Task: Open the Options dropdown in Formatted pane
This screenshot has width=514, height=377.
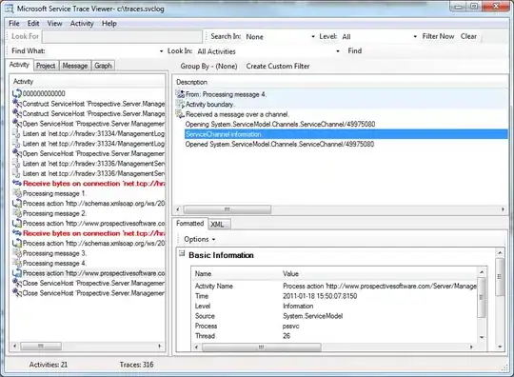Action: click(200, 239)
